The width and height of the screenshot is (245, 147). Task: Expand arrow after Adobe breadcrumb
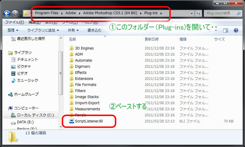pyautogui.click(x=80, y=13)
